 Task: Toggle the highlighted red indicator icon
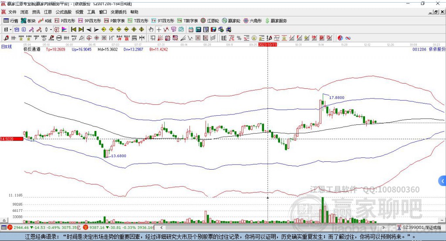[x=57, y=29]
